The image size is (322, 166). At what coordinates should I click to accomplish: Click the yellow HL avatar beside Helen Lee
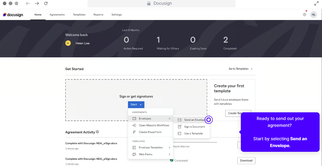tap(68, 43)
